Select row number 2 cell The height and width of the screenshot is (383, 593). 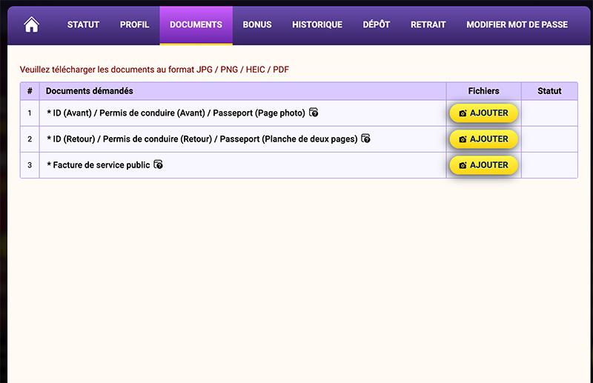pyautogui.click(x=30, y=139)
